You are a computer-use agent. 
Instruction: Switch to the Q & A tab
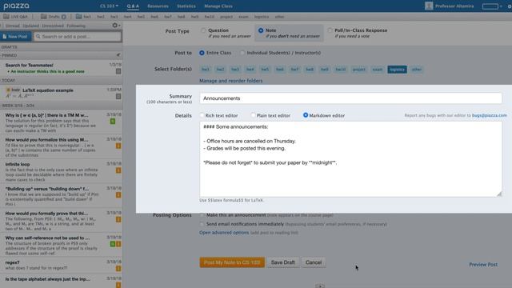[133, 6]
